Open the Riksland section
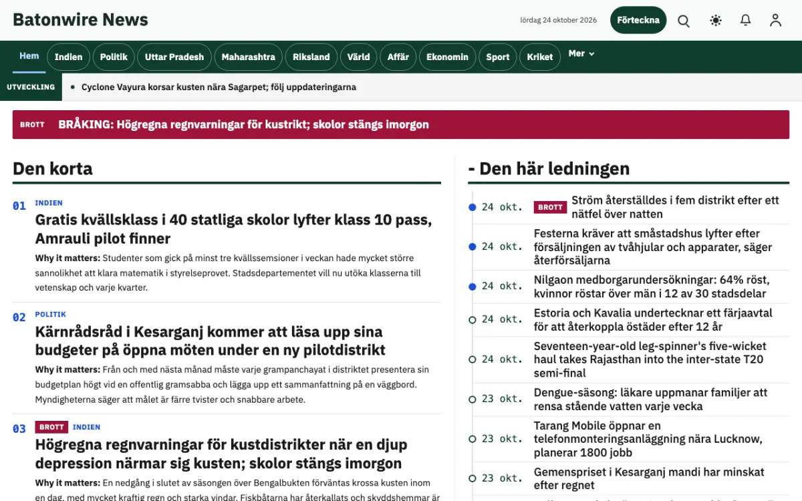 (x=311, y=57)
